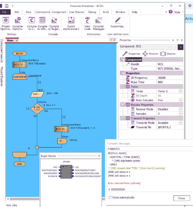Run Compile to C

coord(32,24)
